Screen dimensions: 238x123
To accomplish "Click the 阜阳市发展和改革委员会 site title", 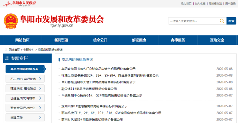I will 62,19.
